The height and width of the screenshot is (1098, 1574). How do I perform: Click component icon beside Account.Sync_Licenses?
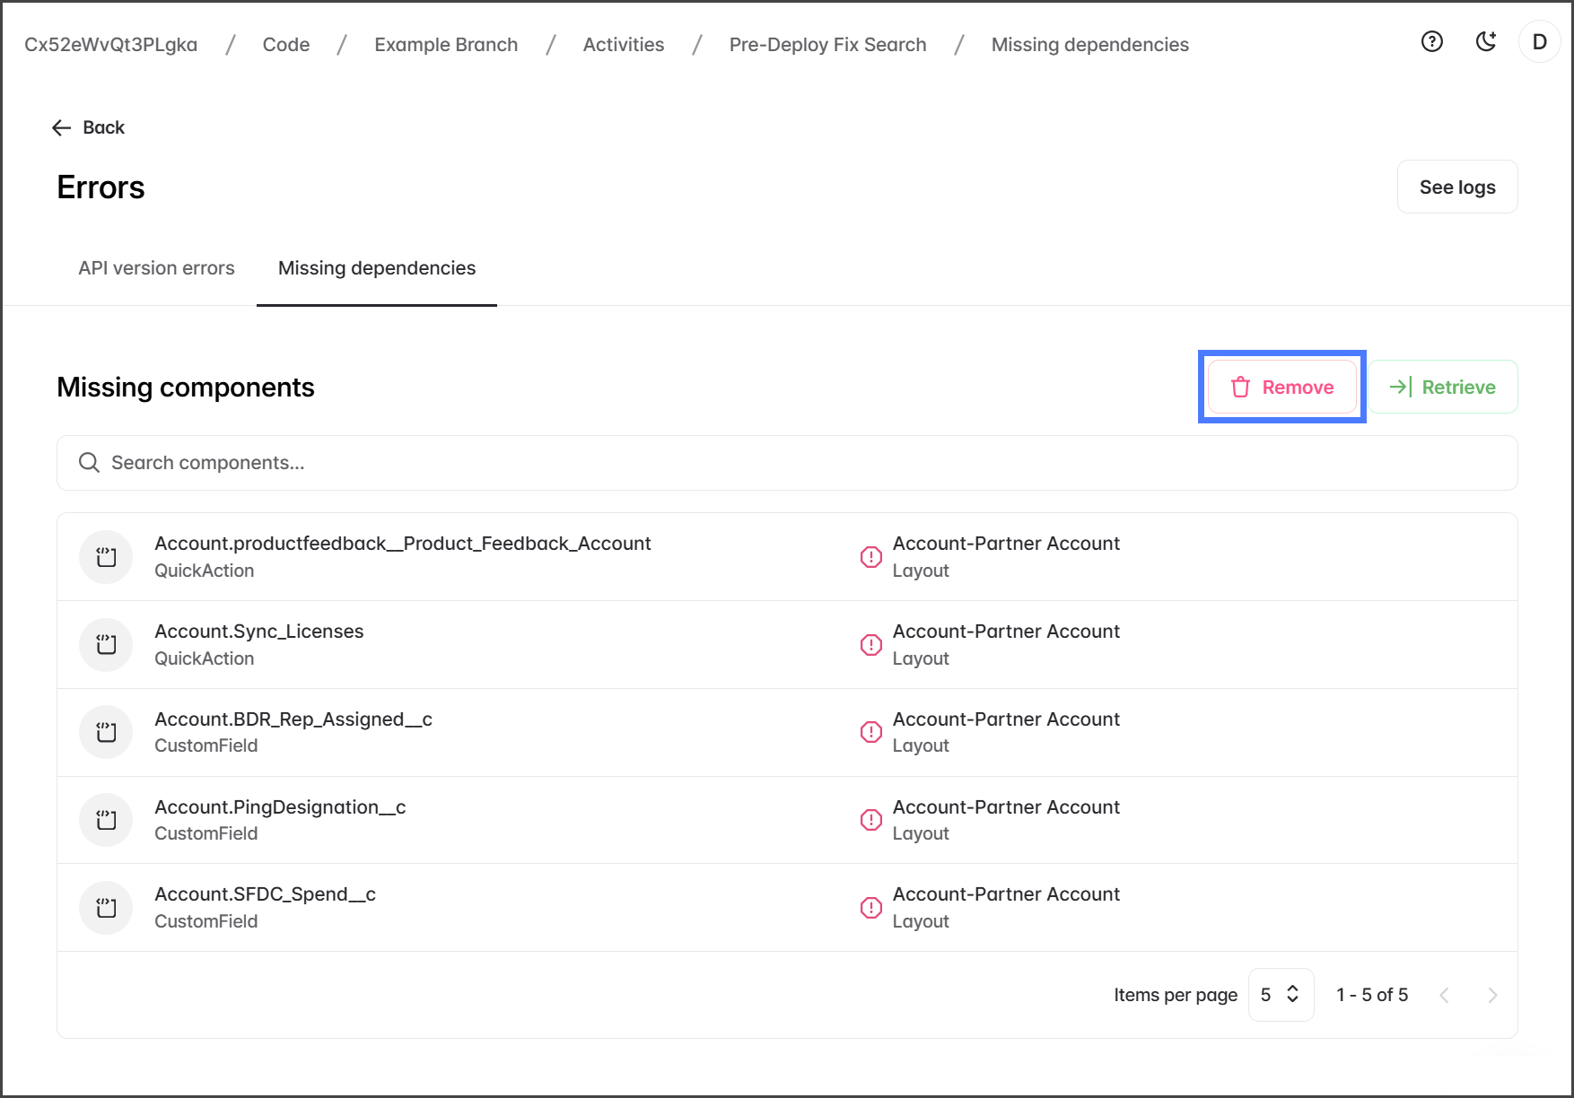106,645
